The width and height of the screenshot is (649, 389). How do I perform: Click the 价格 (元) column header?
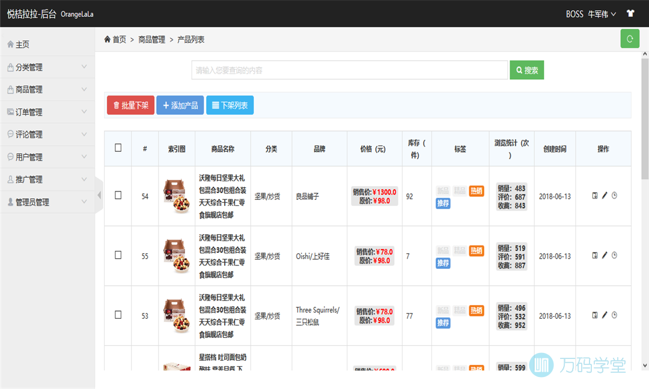373,149
